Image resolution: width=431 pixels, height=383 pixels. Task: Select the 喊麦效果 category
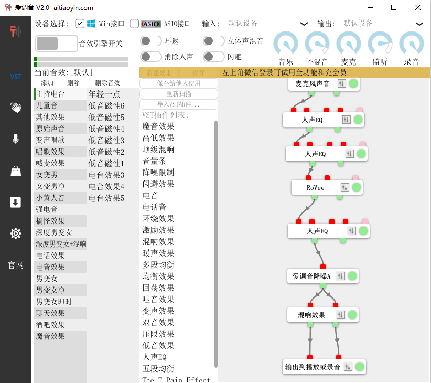point(60,163)
